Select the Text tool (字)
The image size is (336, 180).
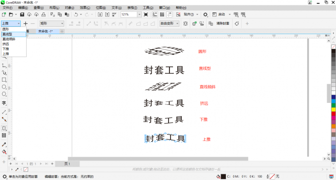tap(4, 103)
